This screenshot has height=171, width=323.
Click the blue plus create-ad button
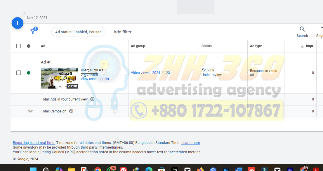18,23
